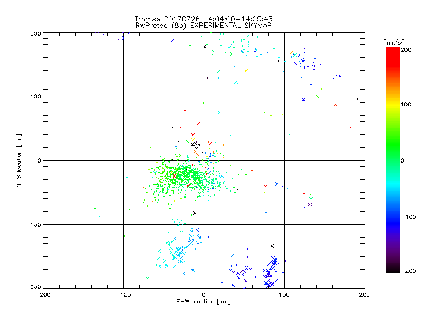Click the 100 label on the colorbar
This screenshot has height=321, width=429.
[x=406, y=104]
